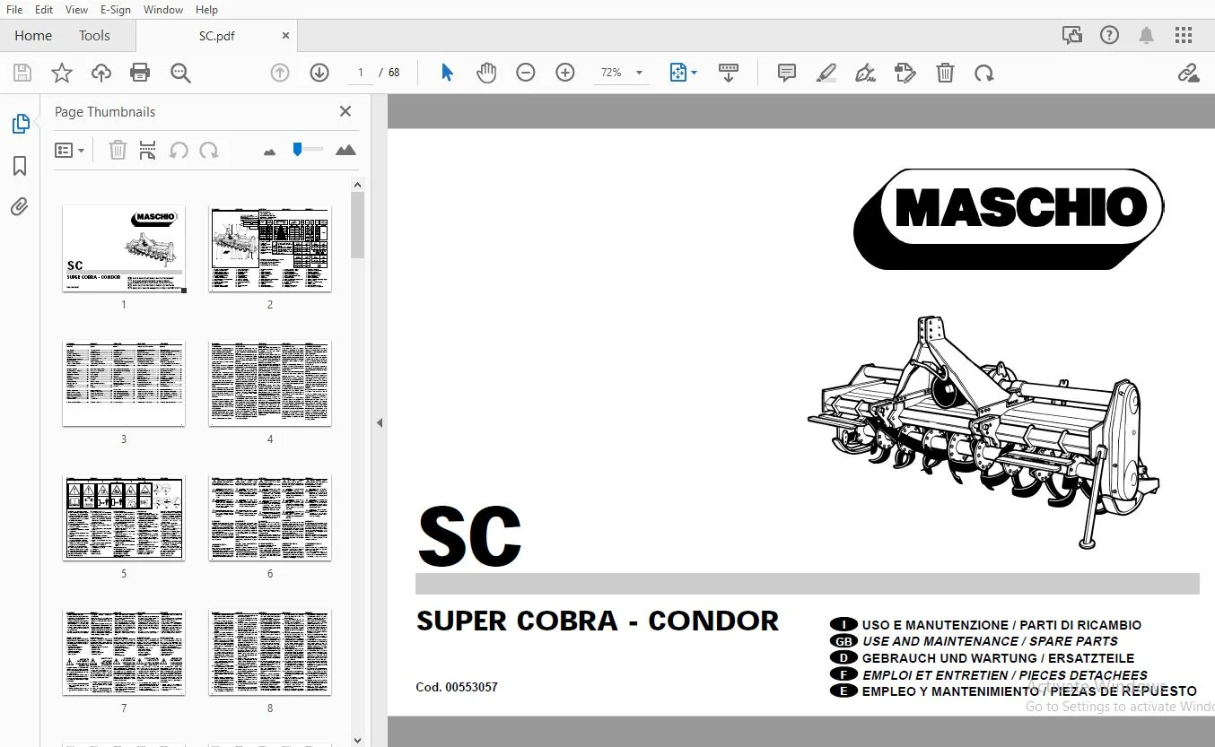
Task: Open the View menu
Action: 76,9
